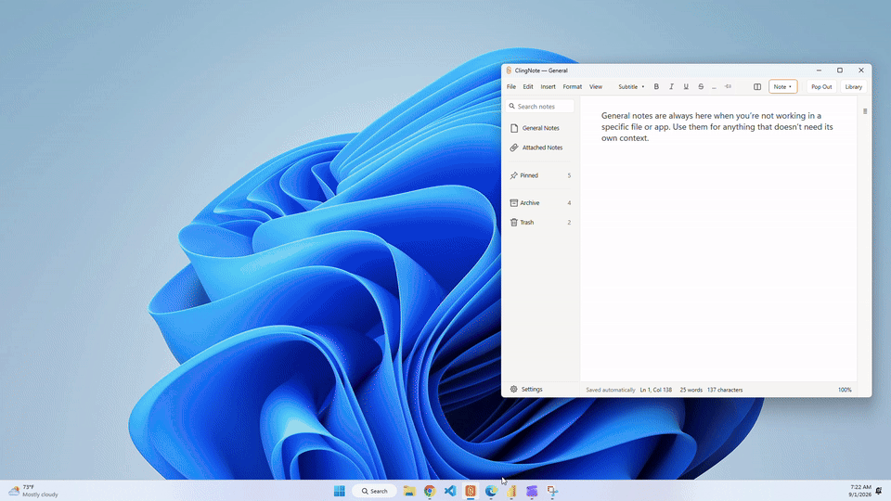Open the Subtitle style dropdown
891x501 pixels.
pos(631,87)
